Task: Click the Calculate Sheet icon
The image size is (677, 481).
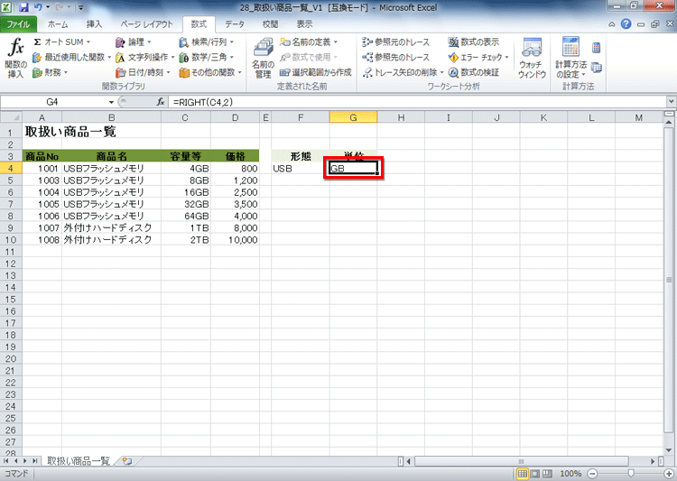Action: click(597, 68)
